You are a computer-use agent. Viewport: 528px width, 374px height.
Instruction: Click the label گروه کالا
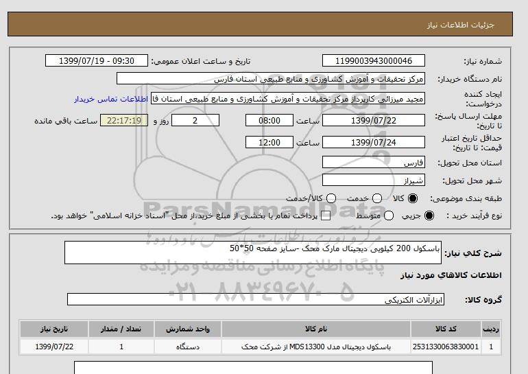483,300
